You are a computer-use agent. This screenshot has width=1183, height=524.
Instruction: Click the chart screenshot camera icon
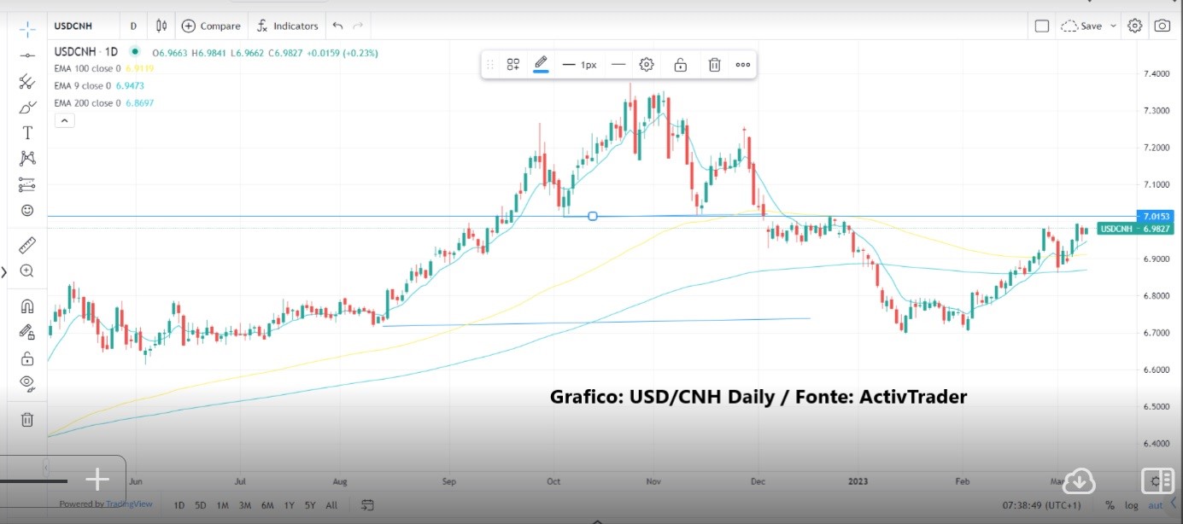pos(1162,26)
